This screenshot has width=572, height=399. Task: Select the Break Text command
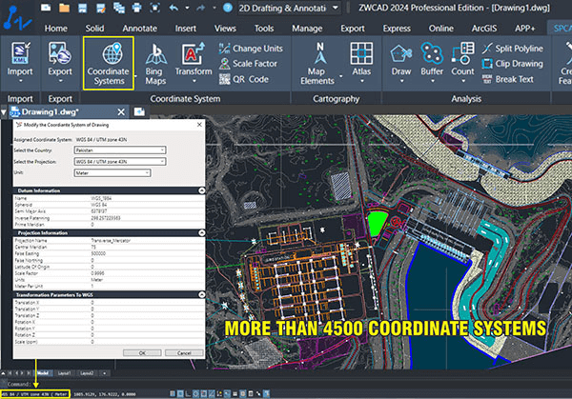tap(508, 79)
